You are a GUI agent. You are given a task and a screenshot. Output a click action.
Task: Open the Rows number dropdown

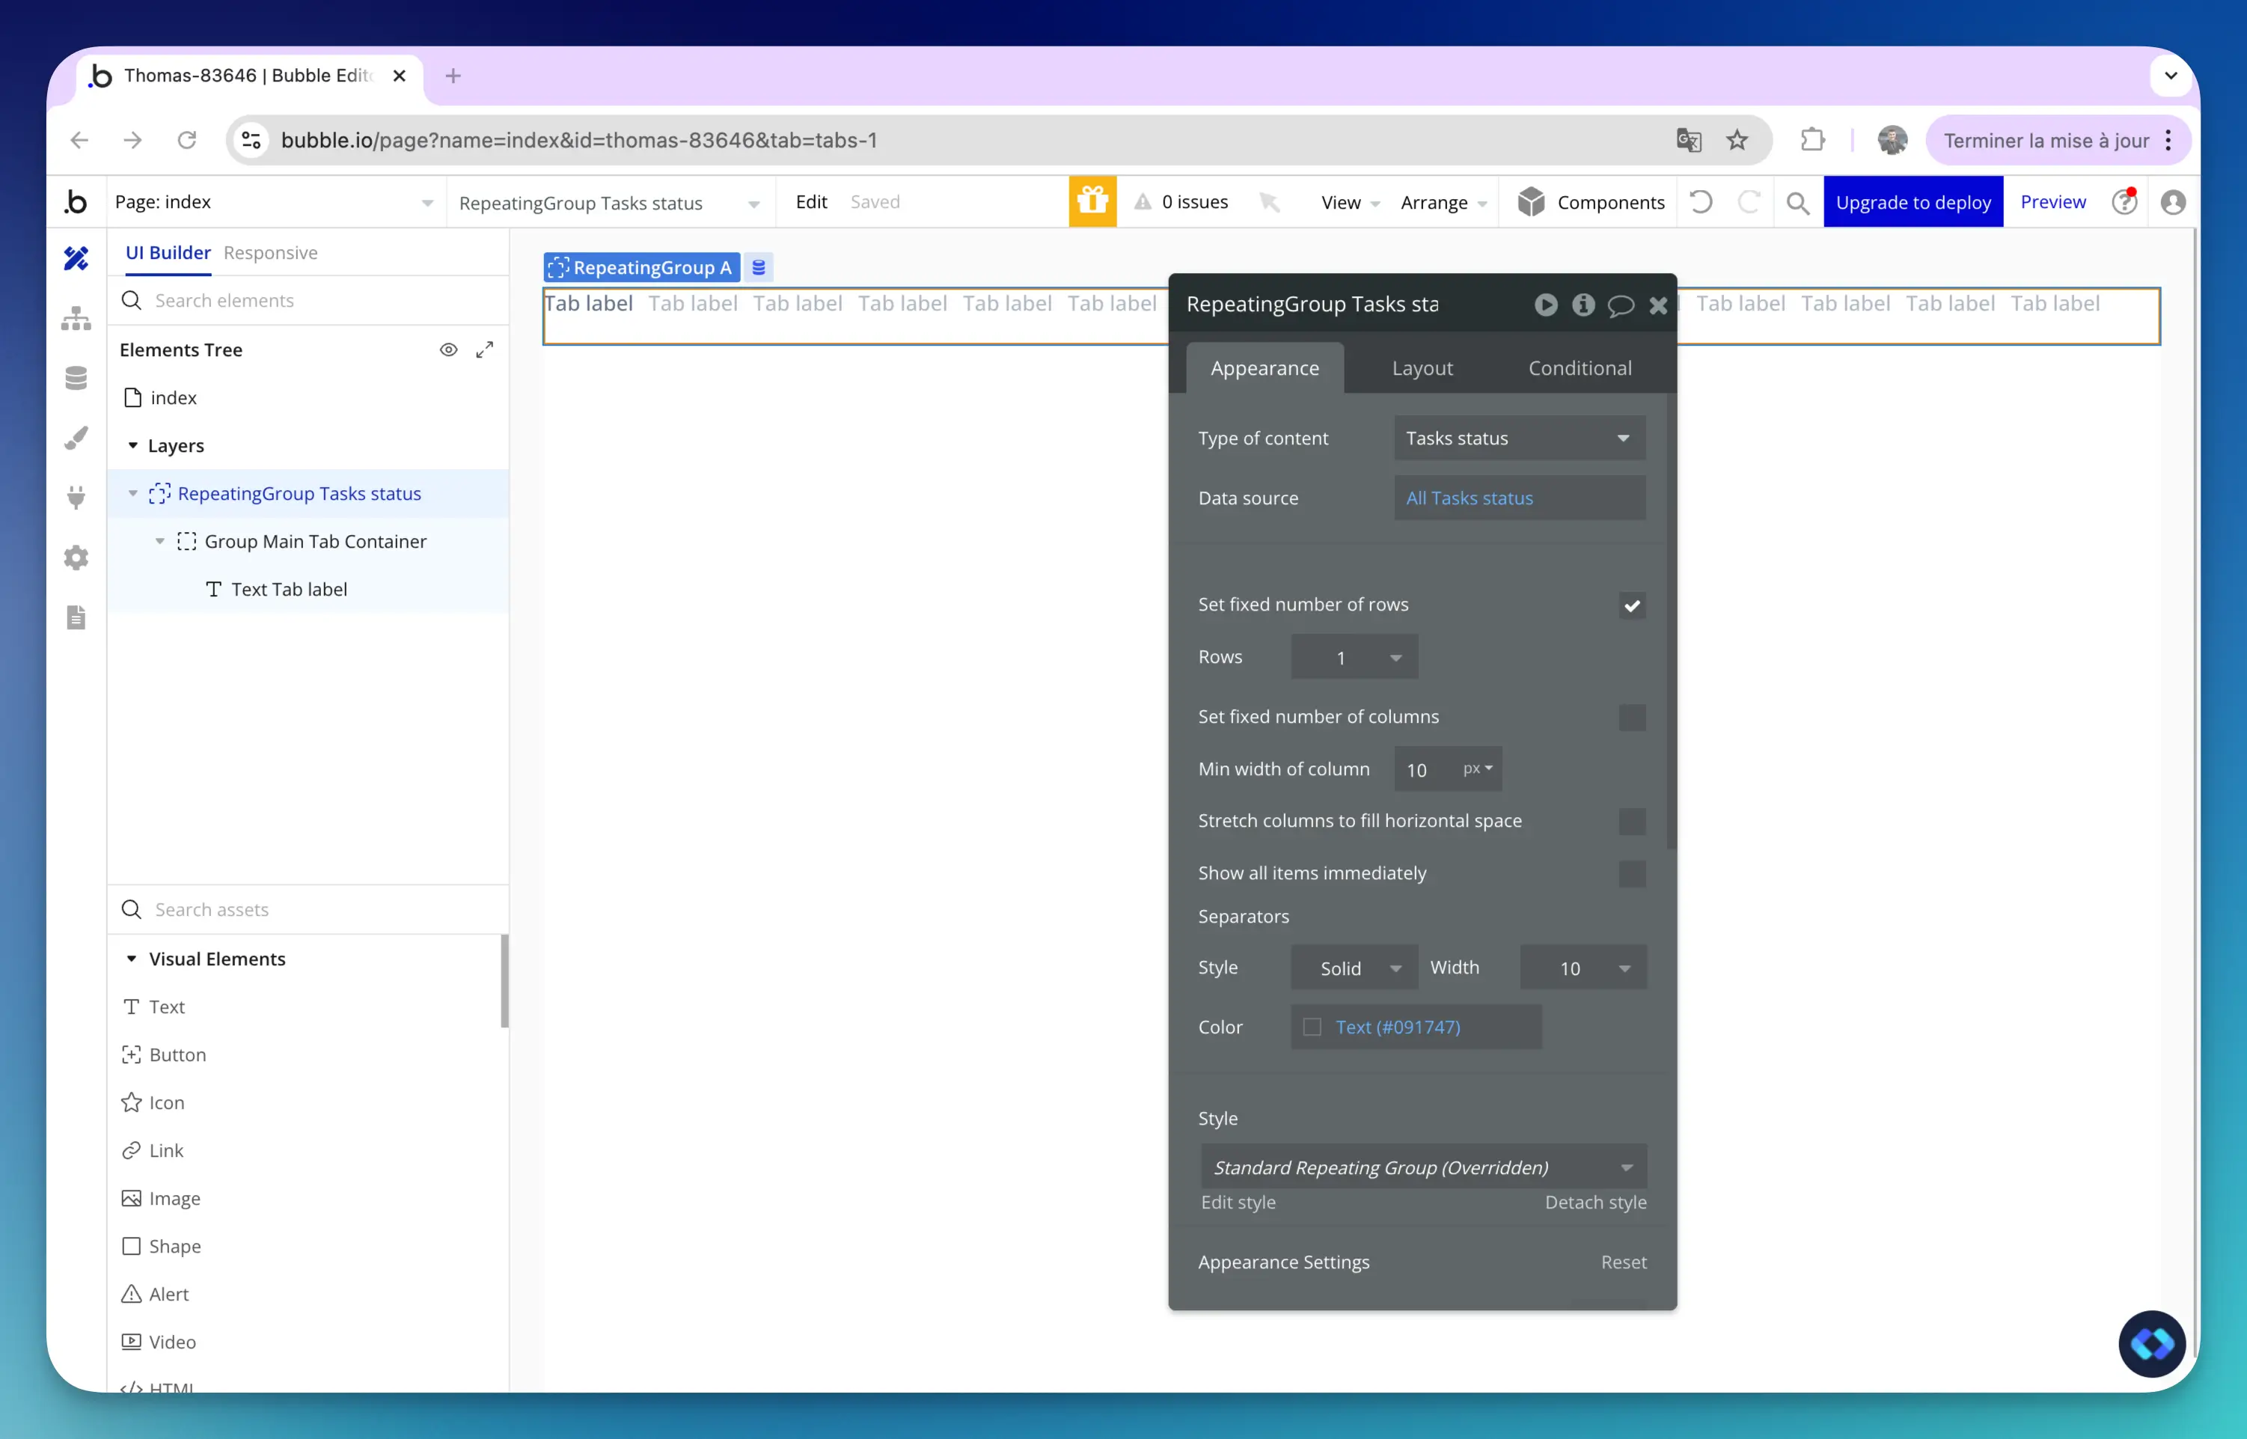(x=1354, y=657)
